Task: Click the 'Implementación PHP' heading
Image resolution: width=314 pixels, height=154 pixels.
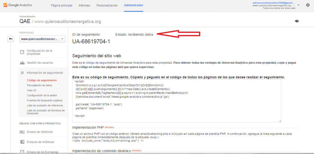Action: click(x=88, y=127)
